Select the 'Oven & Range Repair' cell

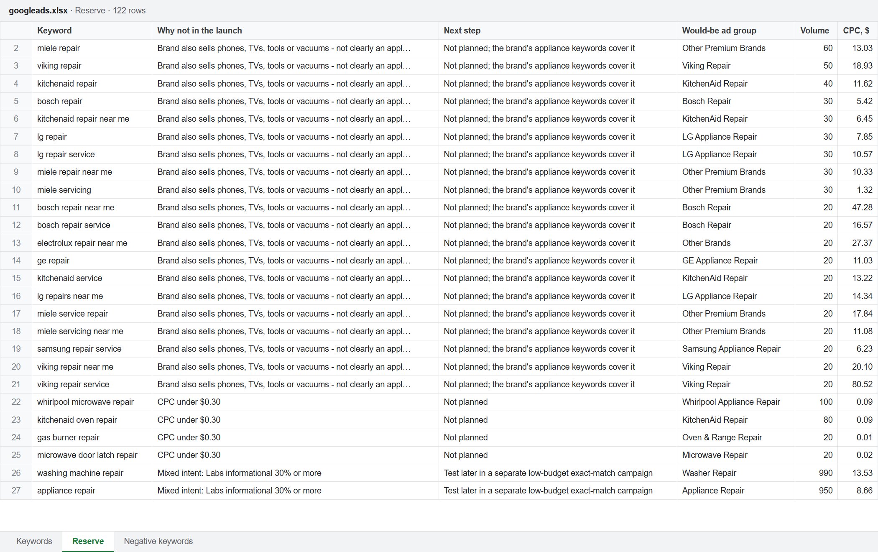[x=736, y=437]
